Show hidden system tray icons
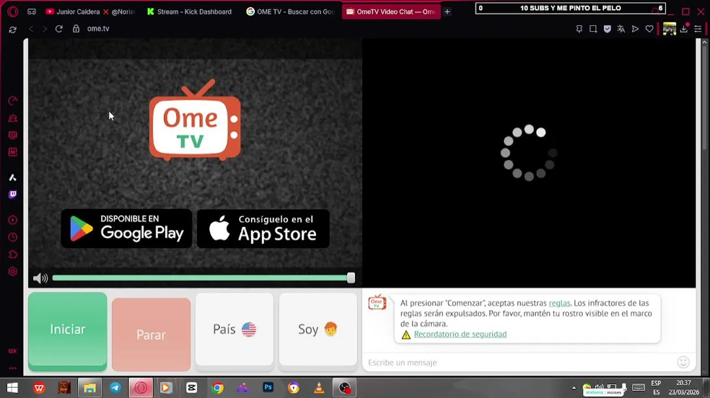Image resolution: width=710 pixels, height=398 pixels. [573, 388]
